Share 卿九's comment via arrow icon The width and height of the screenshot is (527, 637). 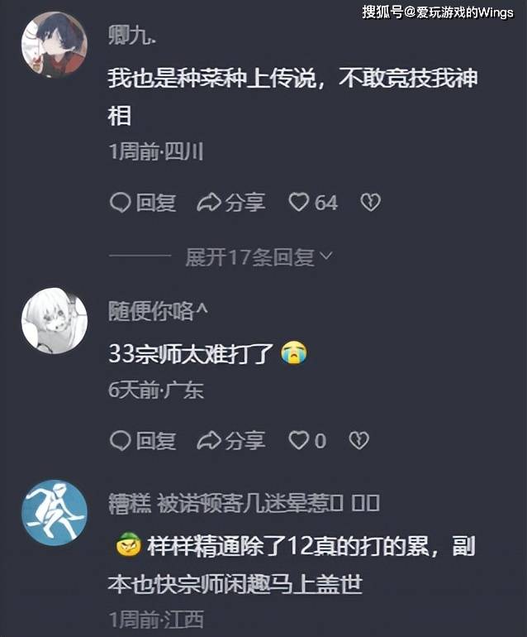(209, 203)
